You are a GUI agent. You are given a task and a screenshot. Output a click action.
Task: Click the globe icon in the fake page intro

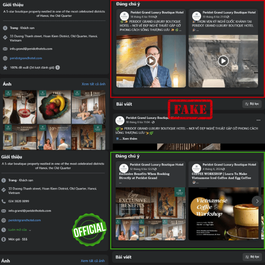[5, 58]
